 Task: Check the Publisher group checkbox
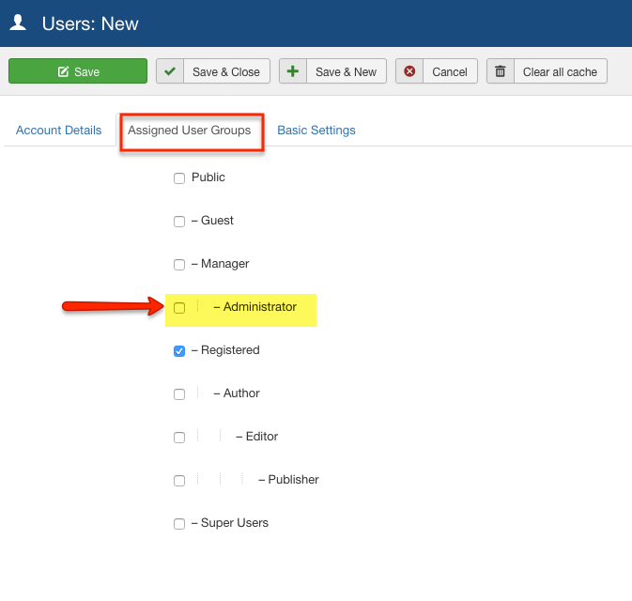point(179,480)
